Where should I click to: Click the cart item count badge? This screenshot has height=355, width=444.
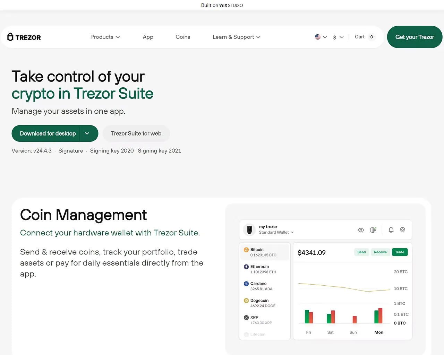tap(372, 37)
